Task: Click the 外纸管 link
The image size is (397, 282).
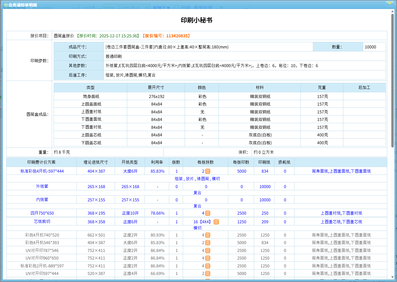Action: click(42, 186)
